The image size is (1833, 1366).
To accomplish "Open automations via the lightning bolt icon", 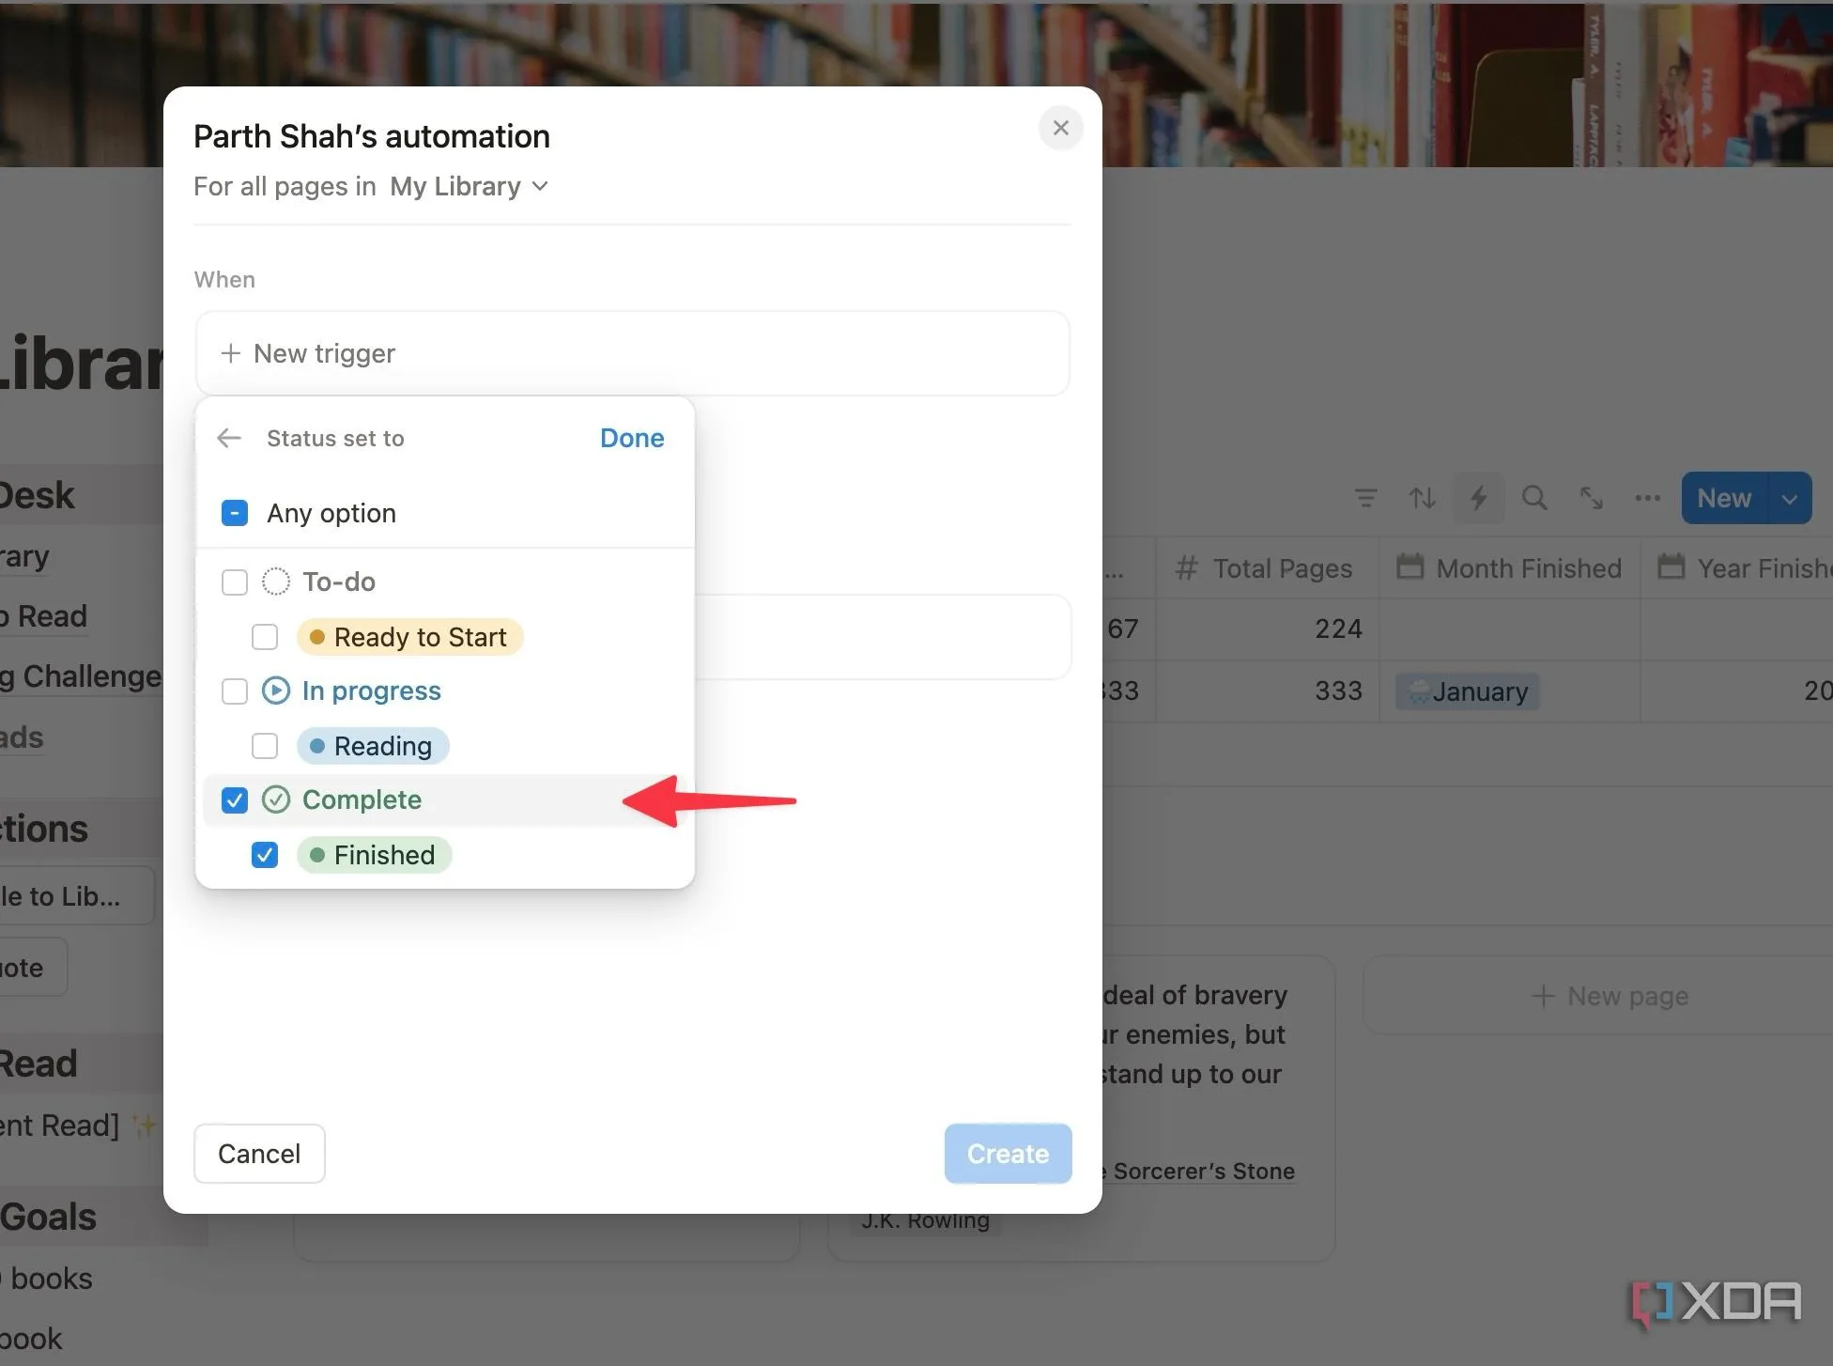I will tap(1478, 498).
